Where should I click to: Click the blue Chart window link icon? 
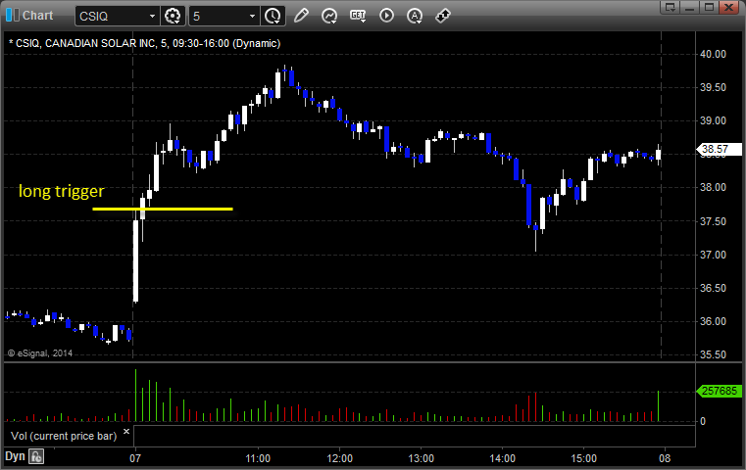[13, 16]
